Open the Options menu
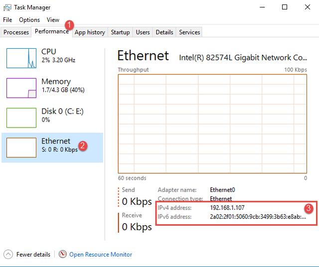The width and height of the screenshot is (319, 267). click(29, 20)
